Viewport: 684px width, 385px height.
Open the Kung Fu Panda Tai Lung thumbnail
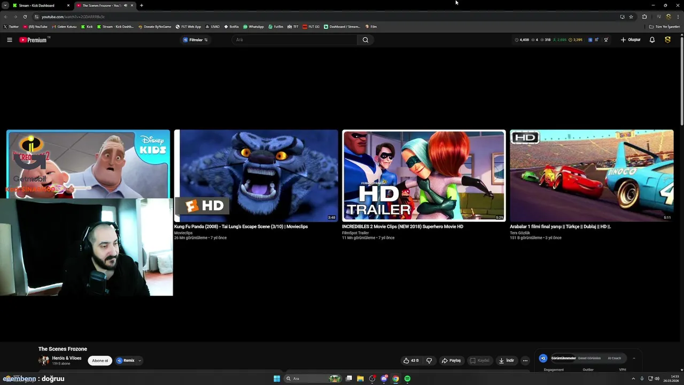256,175
